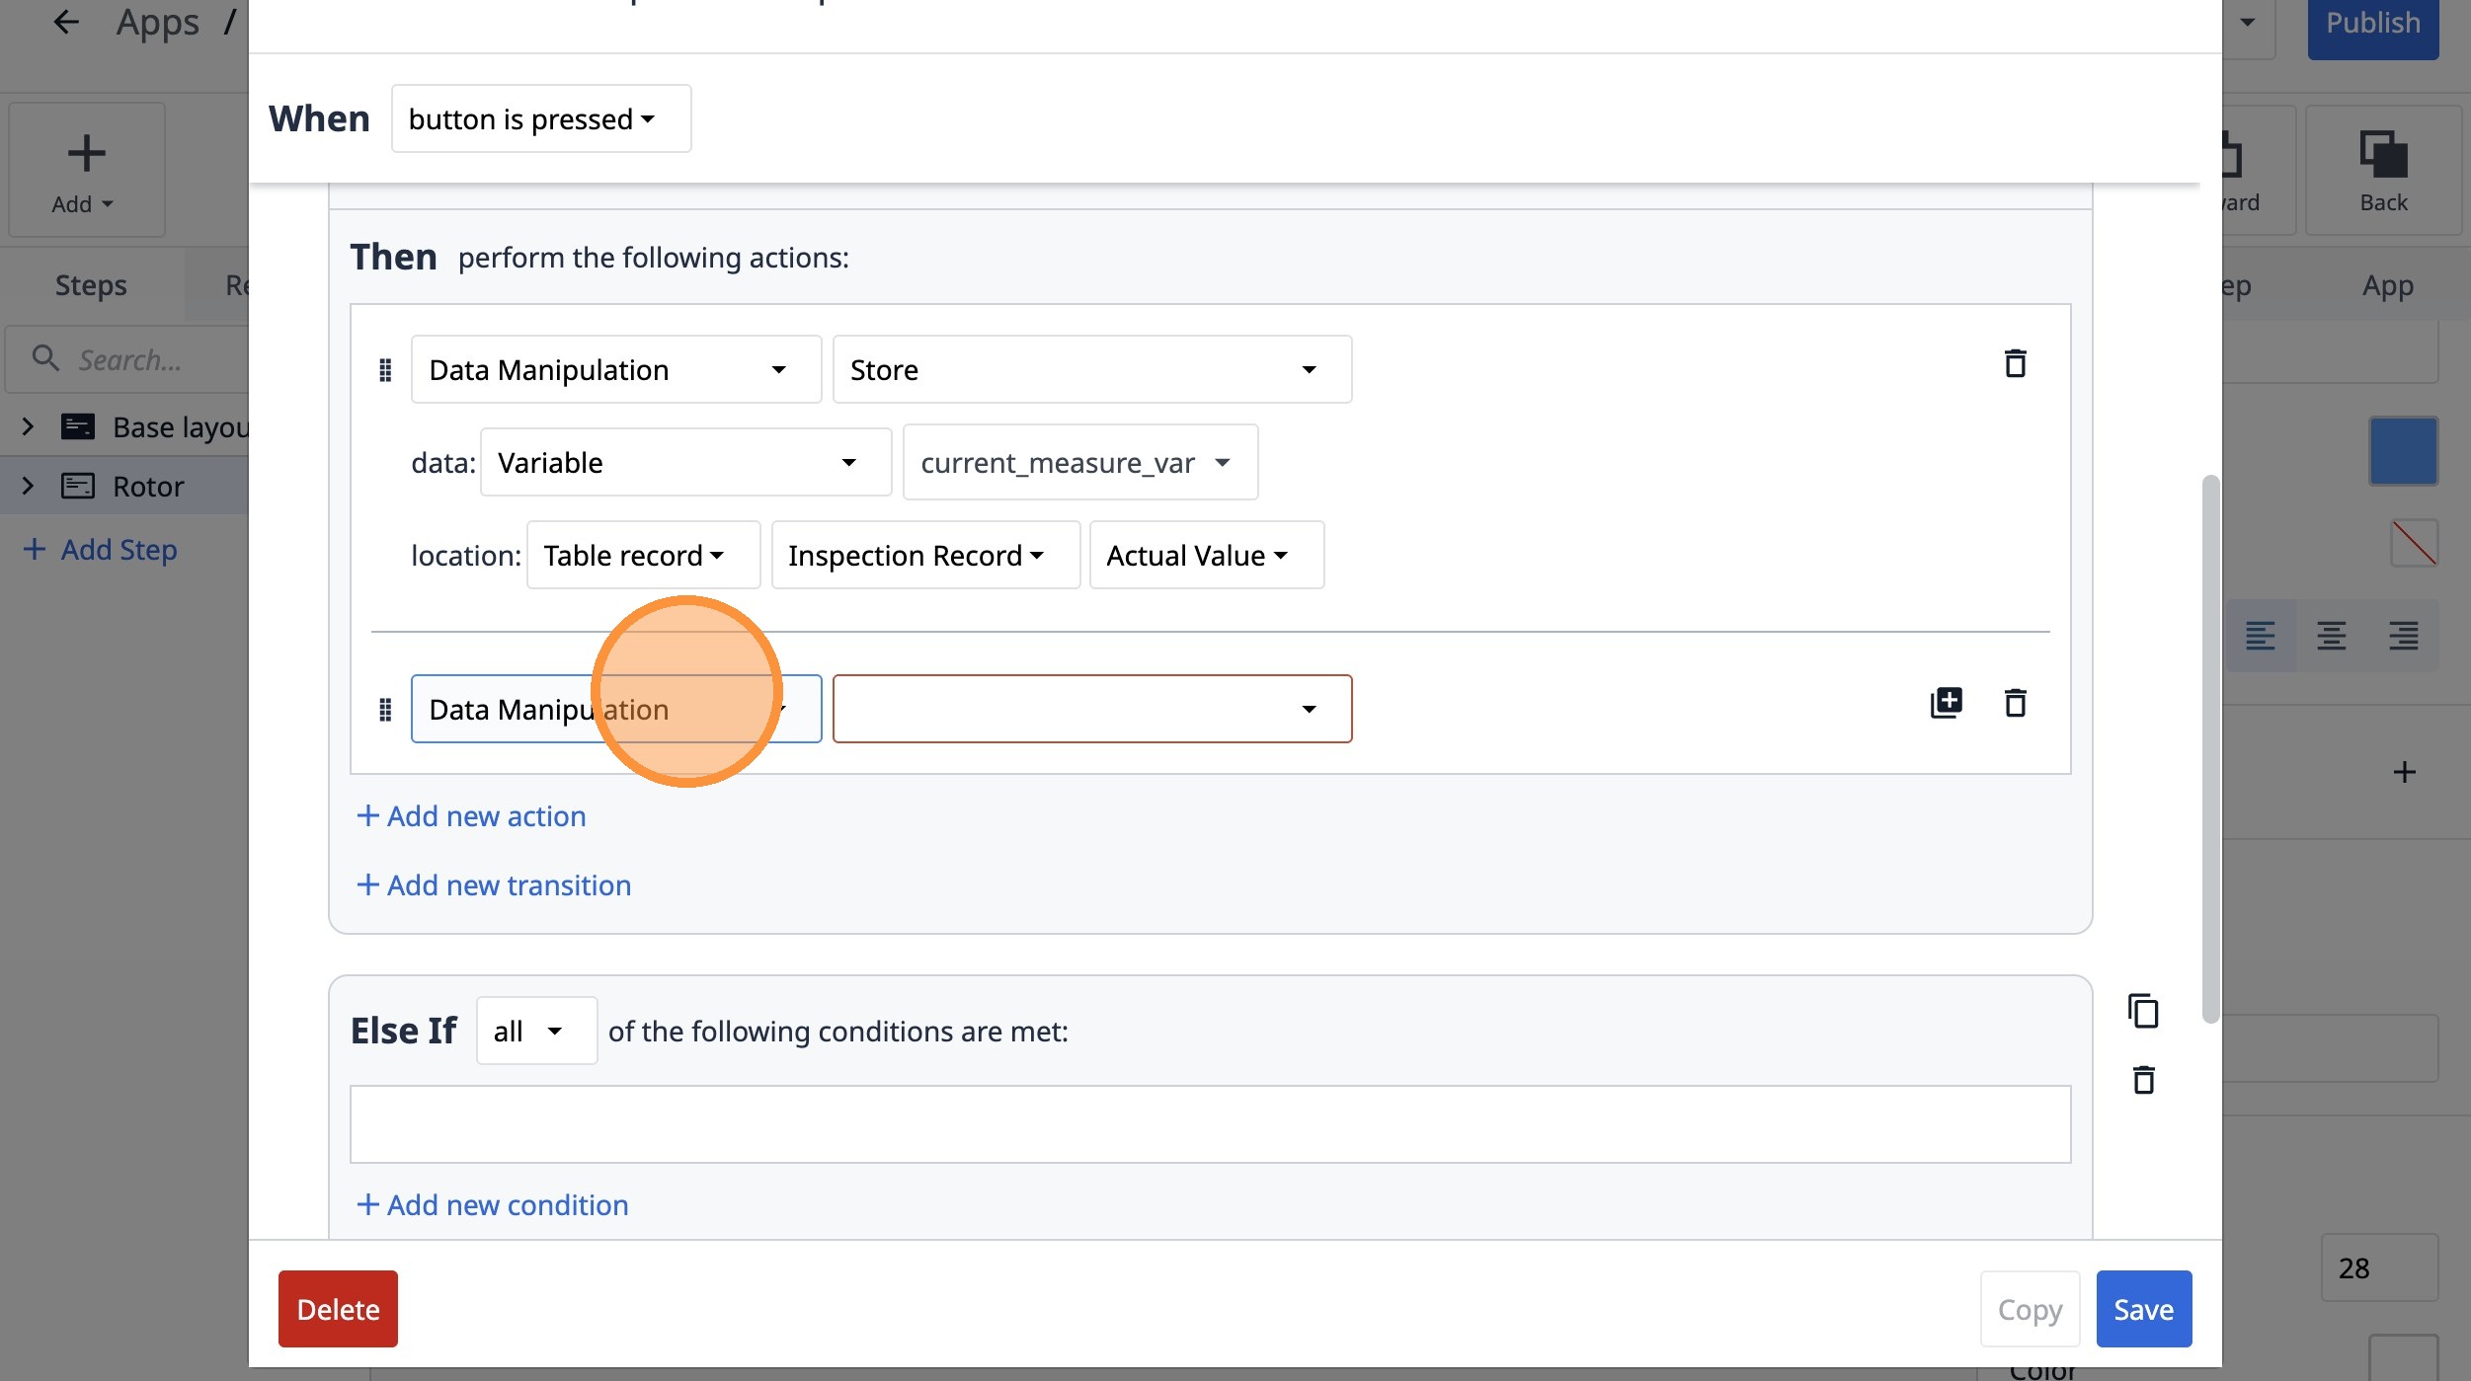Switch to the App tab
Screen dimensions: 2471x1381
pyautogui.click(x=2387, y=285)
